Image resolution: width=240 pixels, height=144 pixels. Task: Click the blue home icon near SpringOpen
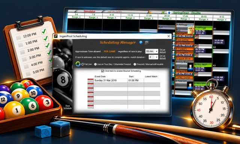coord(169,12)
